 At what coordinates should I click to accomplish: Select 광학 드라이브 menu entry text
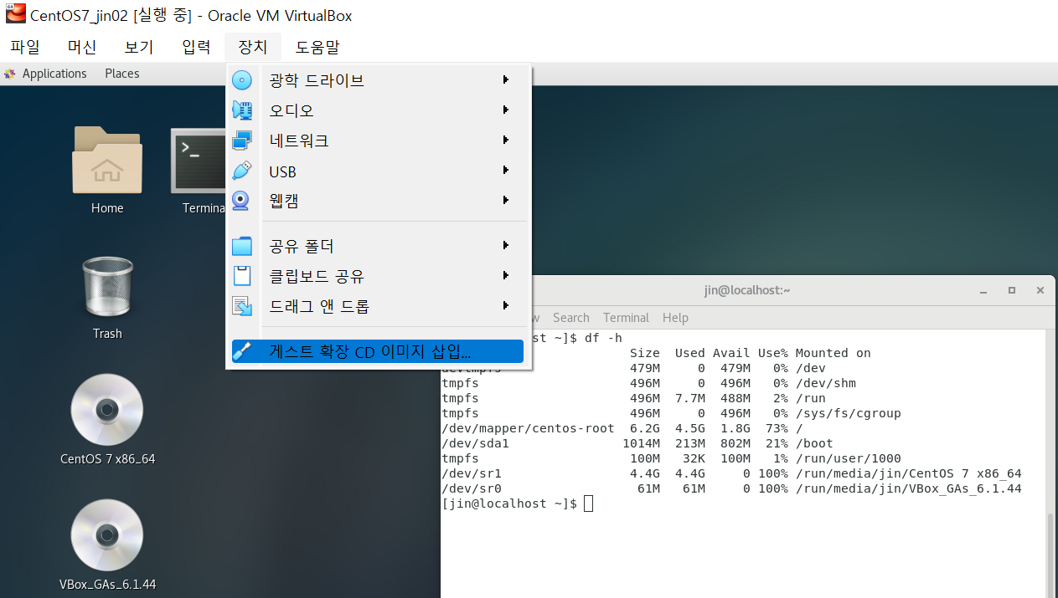click(x=317, y=81)
